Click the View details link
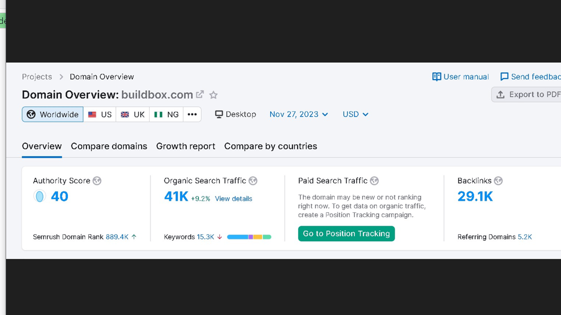The width and height of the screenshot is (561, 315). pyautogui.click(x=233, y=199)
